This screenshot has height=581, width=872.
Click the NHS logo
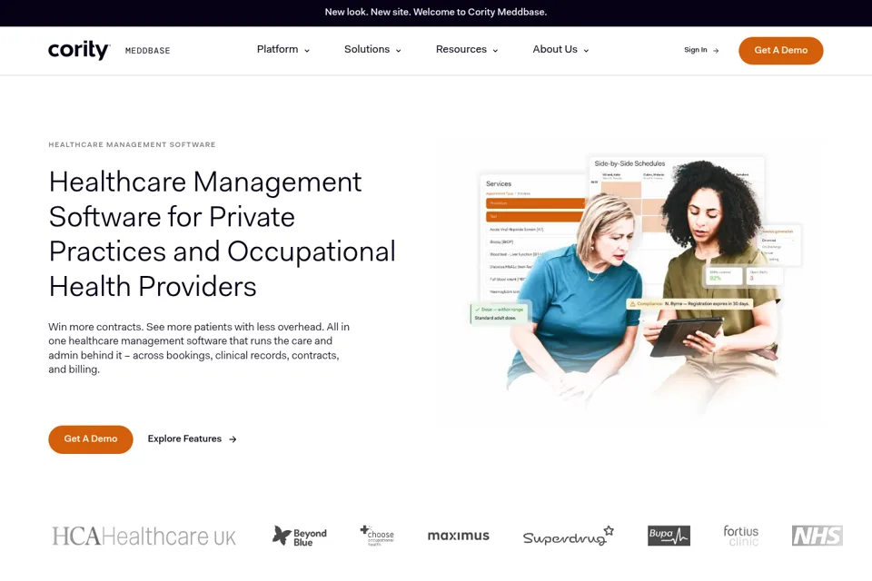pyautogui.click(x=817, y=536)
